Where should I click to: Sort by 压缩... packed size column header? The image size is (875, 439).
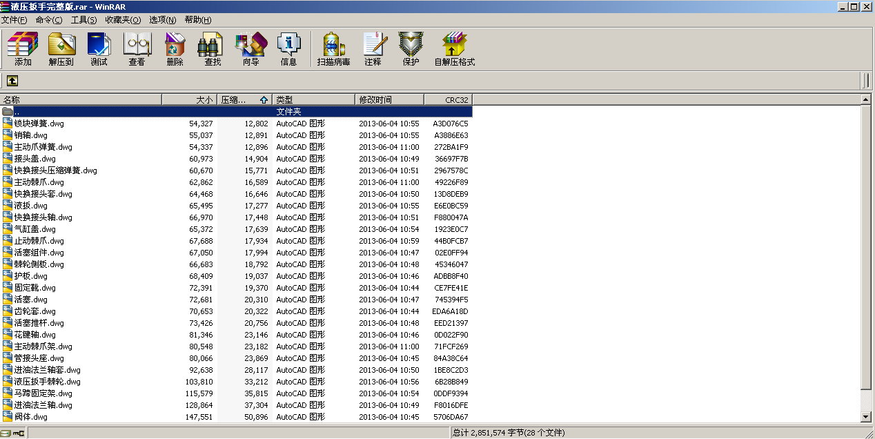point(244,99)
